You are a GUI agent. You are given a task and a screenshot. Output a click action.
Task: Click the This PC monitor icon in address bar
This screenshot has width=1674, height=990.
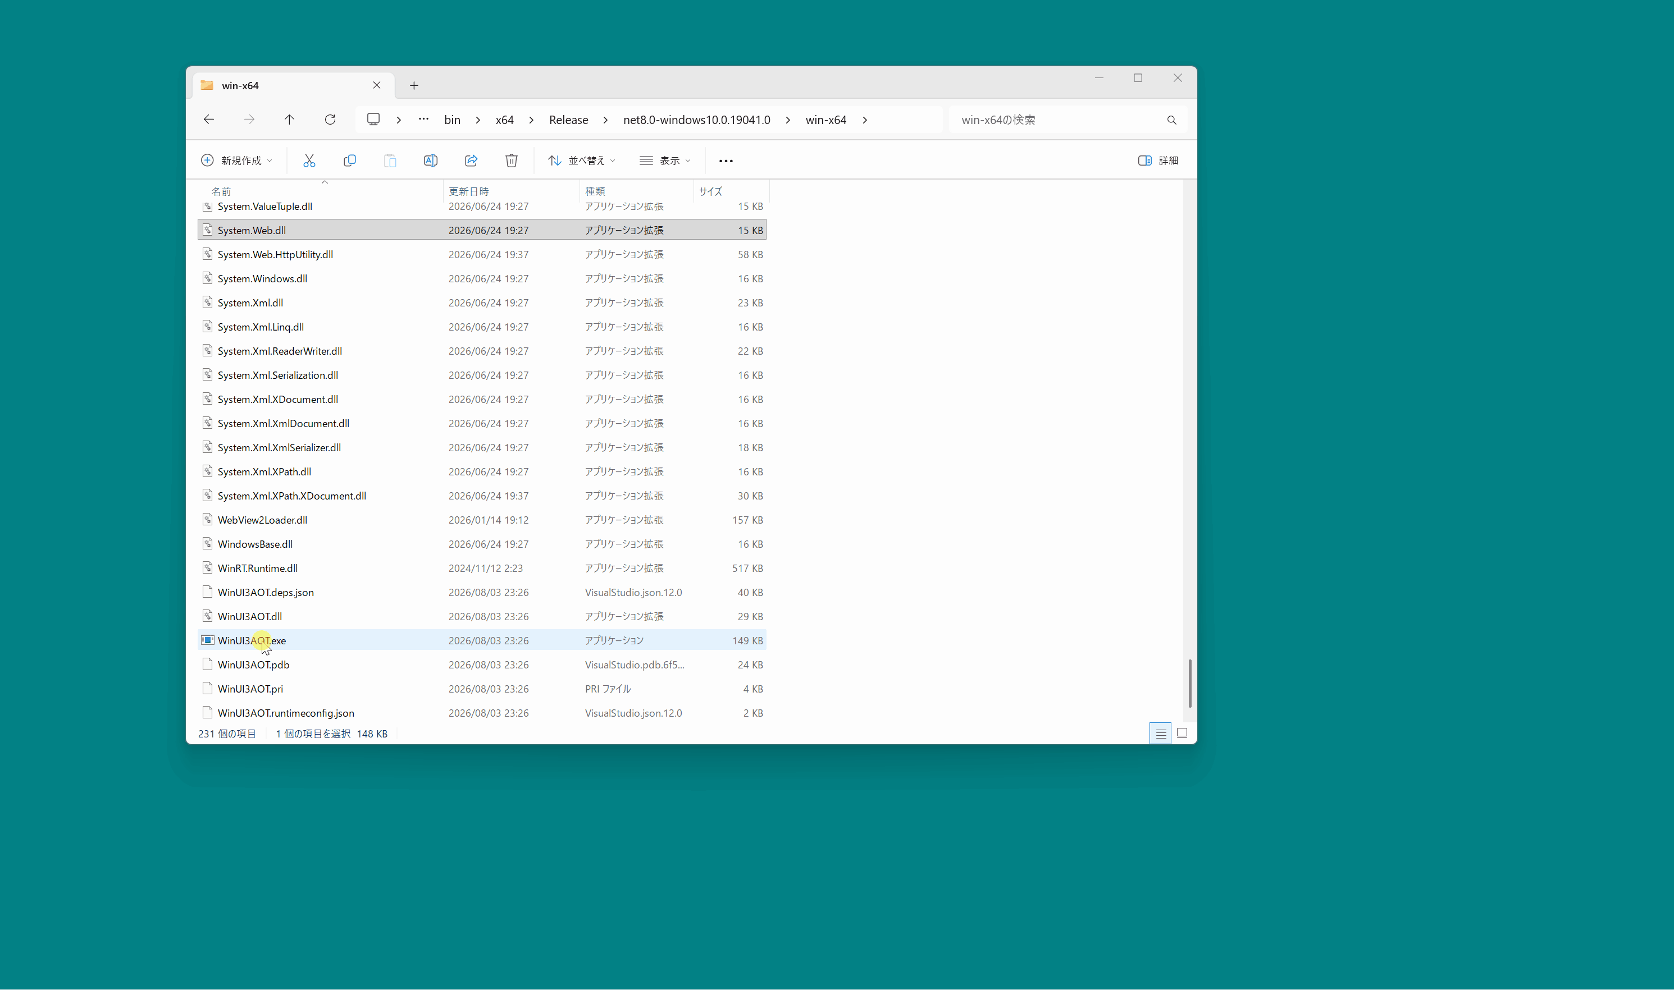click(x=374, y=120)
